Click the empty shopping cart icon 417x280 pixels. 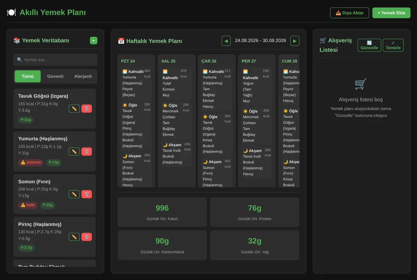pos(361,84)
